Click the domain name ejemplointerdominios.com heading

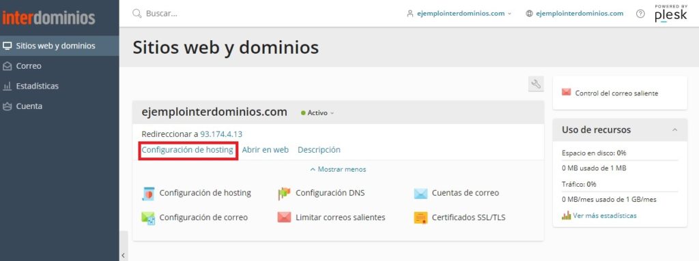pos(214,112)
